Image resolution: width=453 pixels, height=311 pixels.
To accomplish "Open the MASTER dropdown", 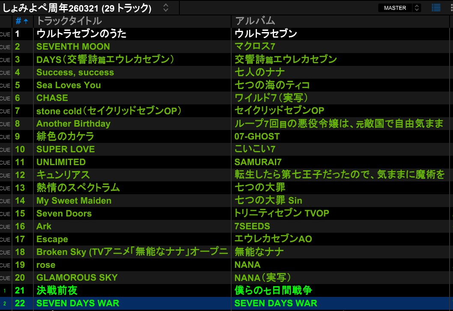I will [399, 8].
